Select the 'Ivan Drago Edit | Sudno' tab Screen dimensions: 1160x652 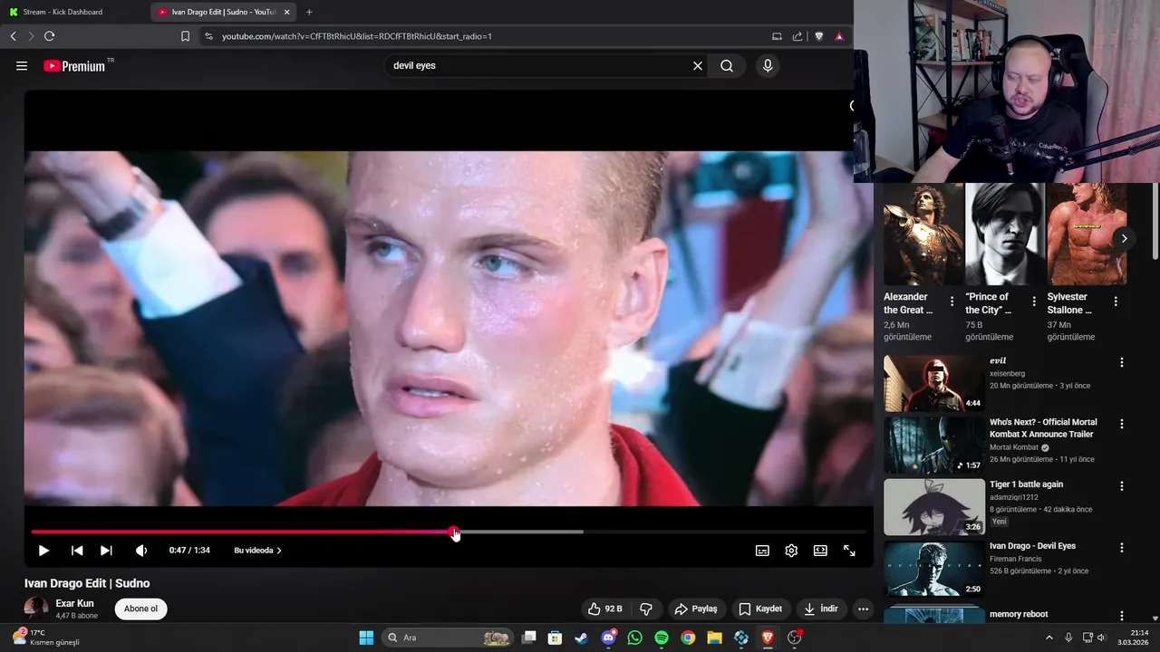(223, 12)
